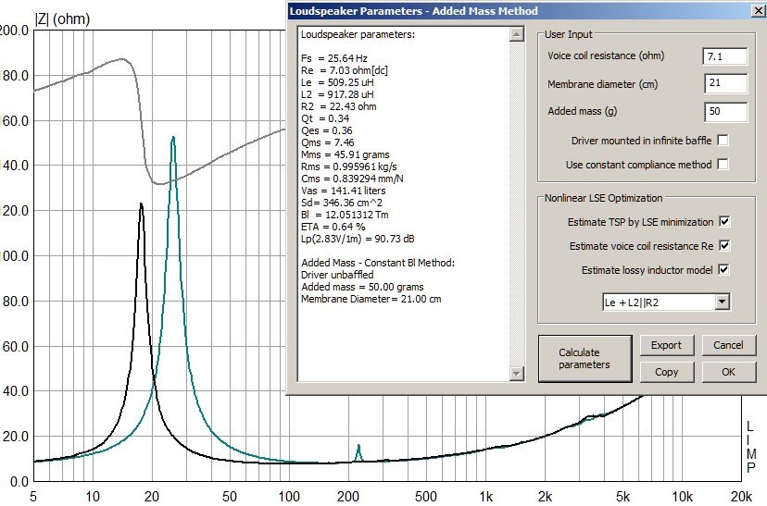Select the R2 = 22.43 ohm line
This screenshot has height=506, width=767.
pyautogui.click(x=338, y=106)
